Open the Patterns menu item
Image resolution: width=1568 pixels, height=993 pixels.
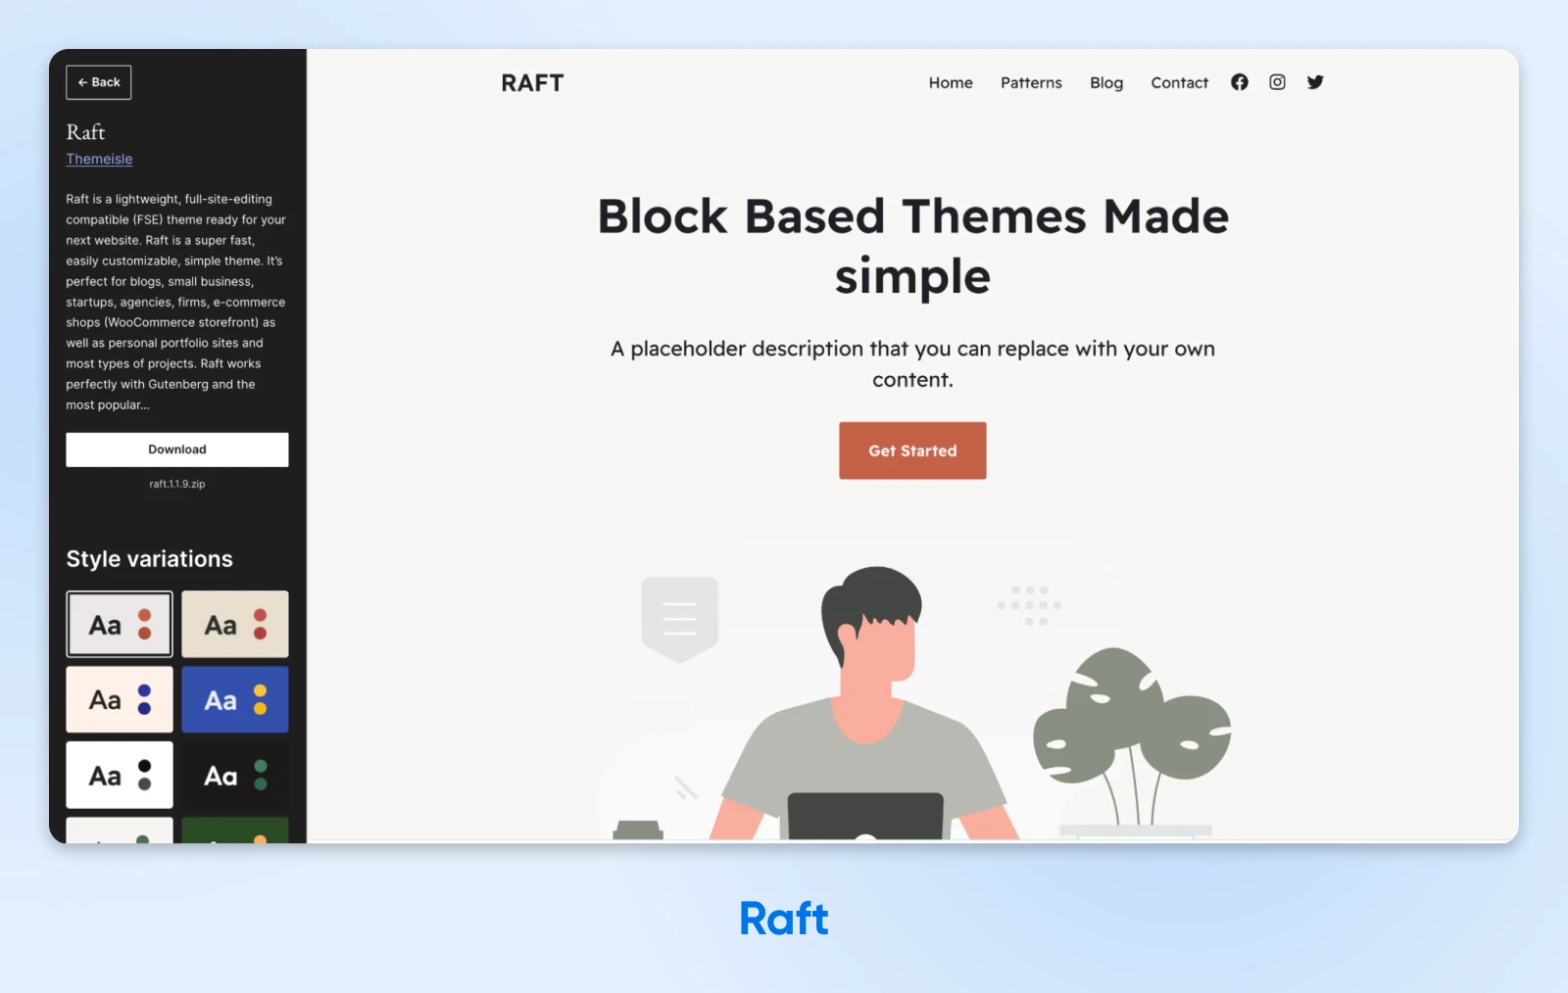(1031, 83)
